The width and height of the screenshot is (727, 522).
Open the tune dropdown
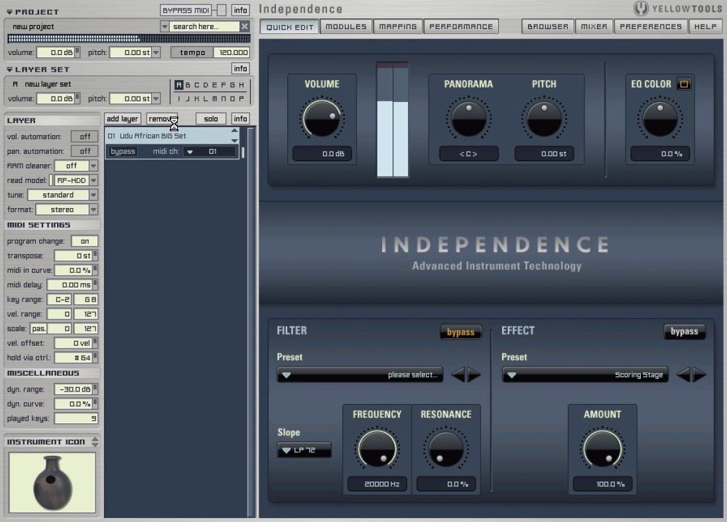click(x=94, y=195)
